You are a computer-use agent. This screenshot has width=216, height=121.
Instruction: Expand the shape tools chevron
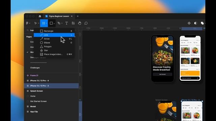coord(54,24)
